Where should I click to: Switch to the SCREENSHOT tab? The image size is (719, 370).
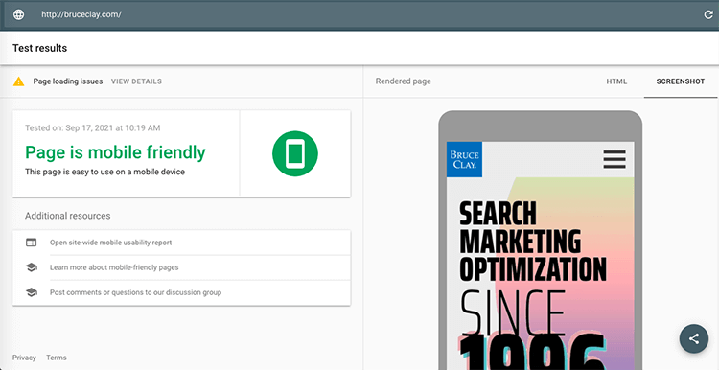click(681, 81)
